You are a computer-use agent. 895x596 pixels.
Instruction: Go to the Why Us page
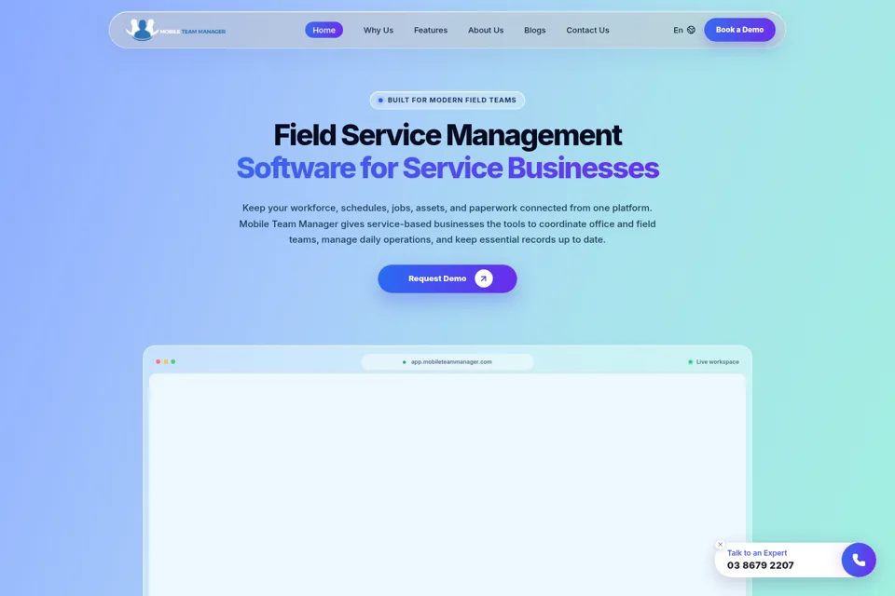379,30
